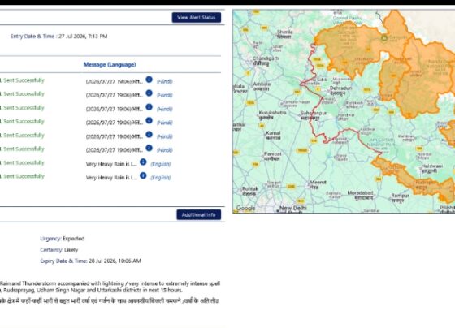The height and width of the screenshot is (328, 455).
Task: Click Chandigarh label on the map
Action: pos(265,61)
